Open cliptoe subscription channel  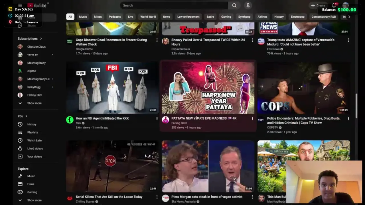coord(31,71)
